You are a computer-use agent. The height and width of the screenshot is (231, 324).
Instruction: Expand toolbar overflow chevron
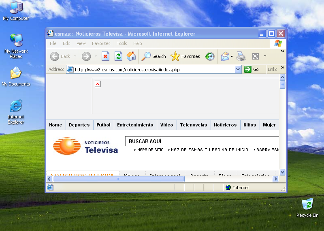click(282, 51)
